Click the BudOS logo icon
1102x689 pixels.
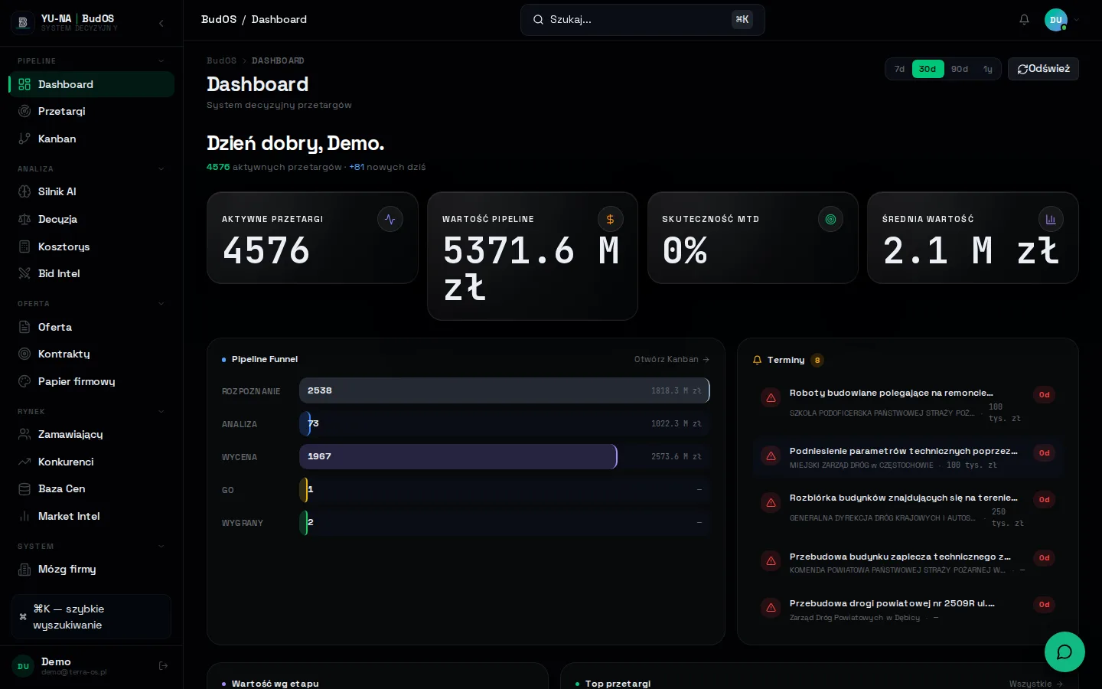tap(23, 22)
